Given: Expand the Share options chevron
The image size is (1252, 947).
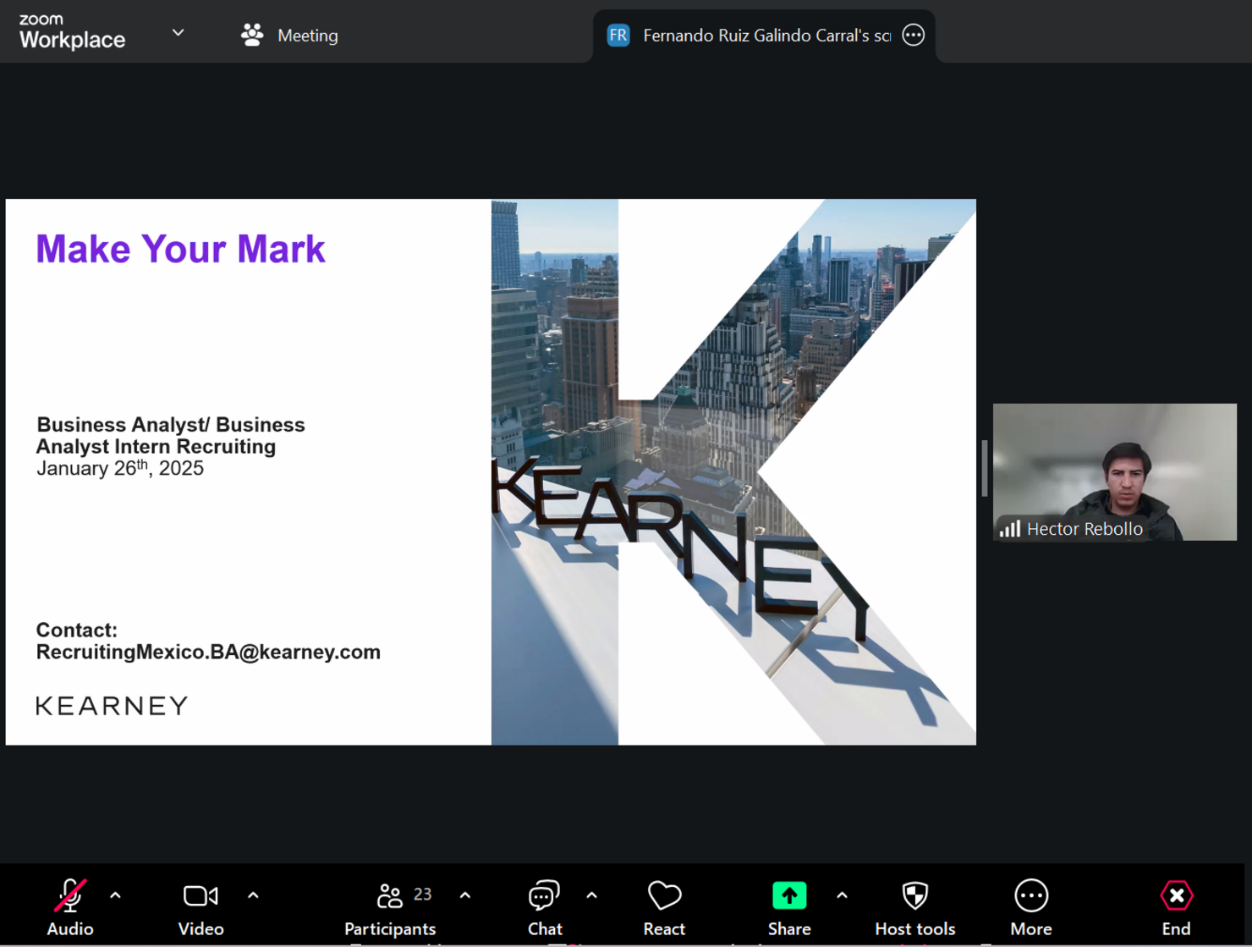Looking at the screenshot, I should [x=842, y=895].
